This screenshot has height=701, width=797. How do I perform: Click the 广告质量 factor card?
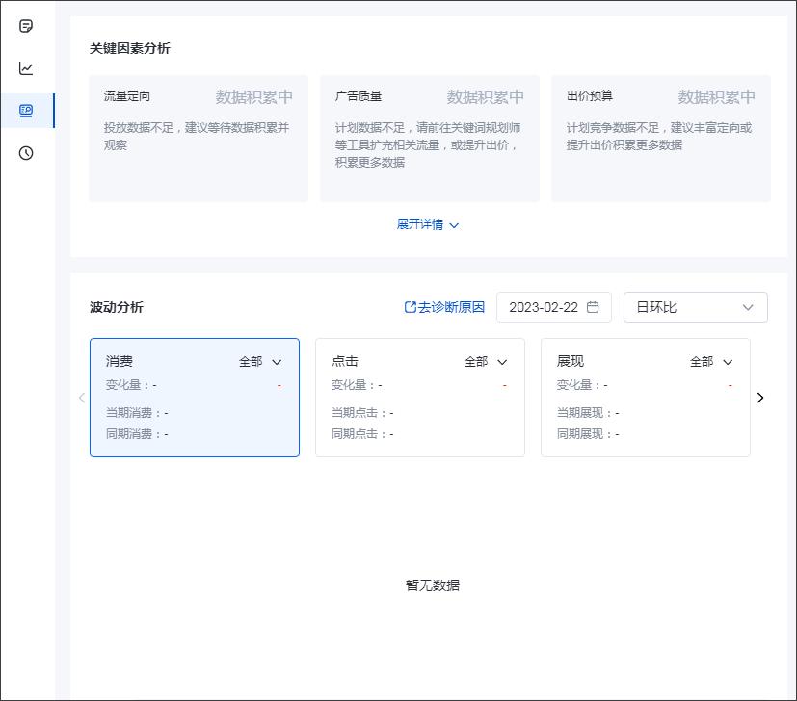pyautogui.click(x=429, y=138)
